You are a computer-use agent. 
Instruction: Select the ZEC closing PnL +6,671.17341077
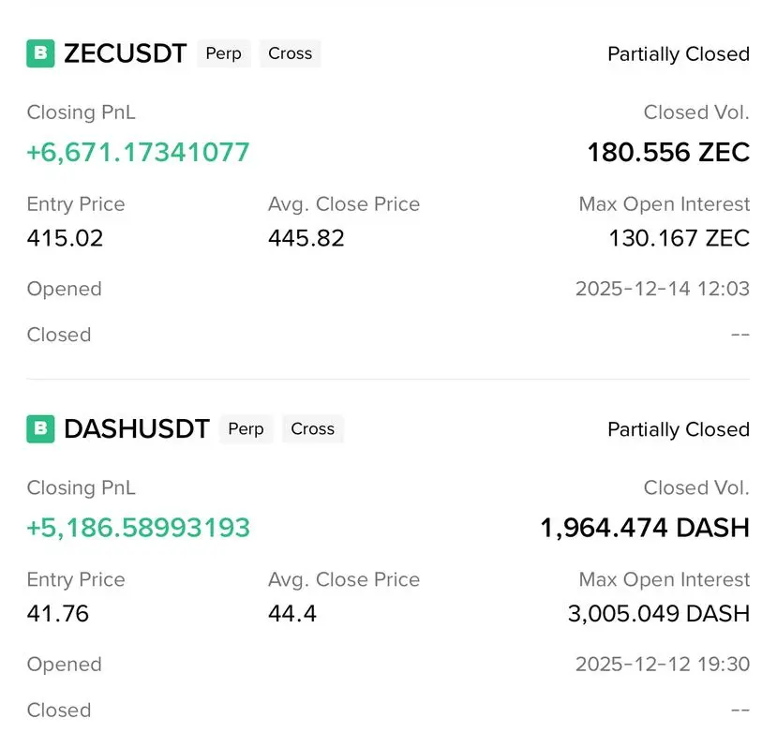coord(138,152)
